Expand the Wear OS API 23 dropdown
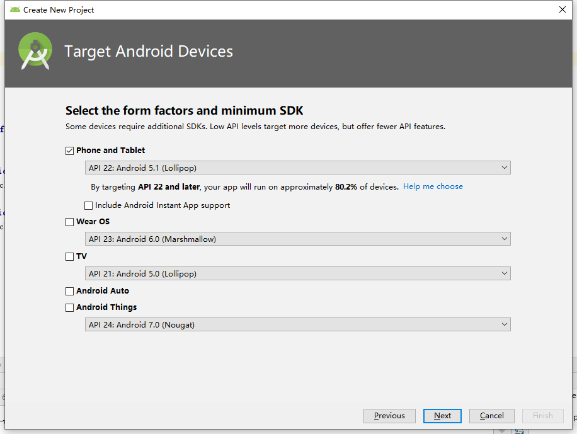Screen dimensions: 577x434 (x=504, y=238)
